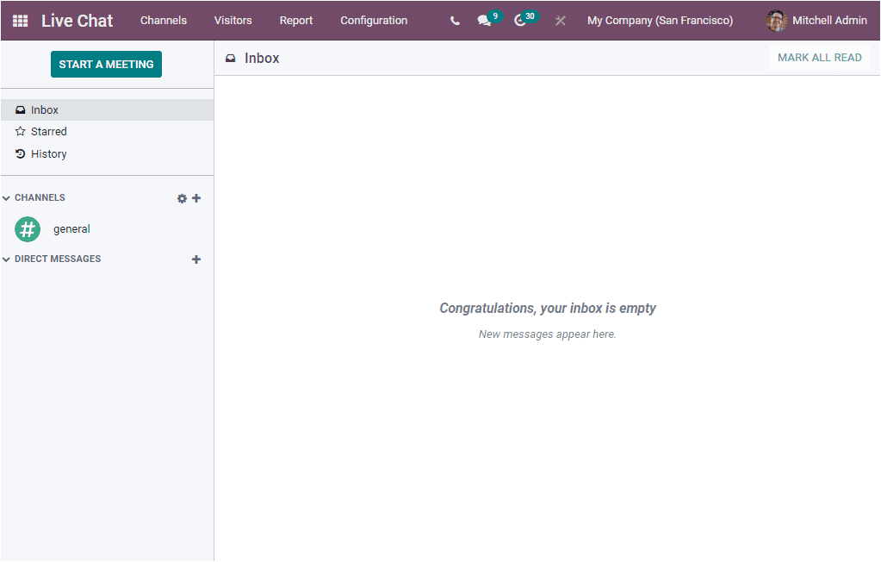Open the Channels menu
881x562 pixels.
click(163, 20)
